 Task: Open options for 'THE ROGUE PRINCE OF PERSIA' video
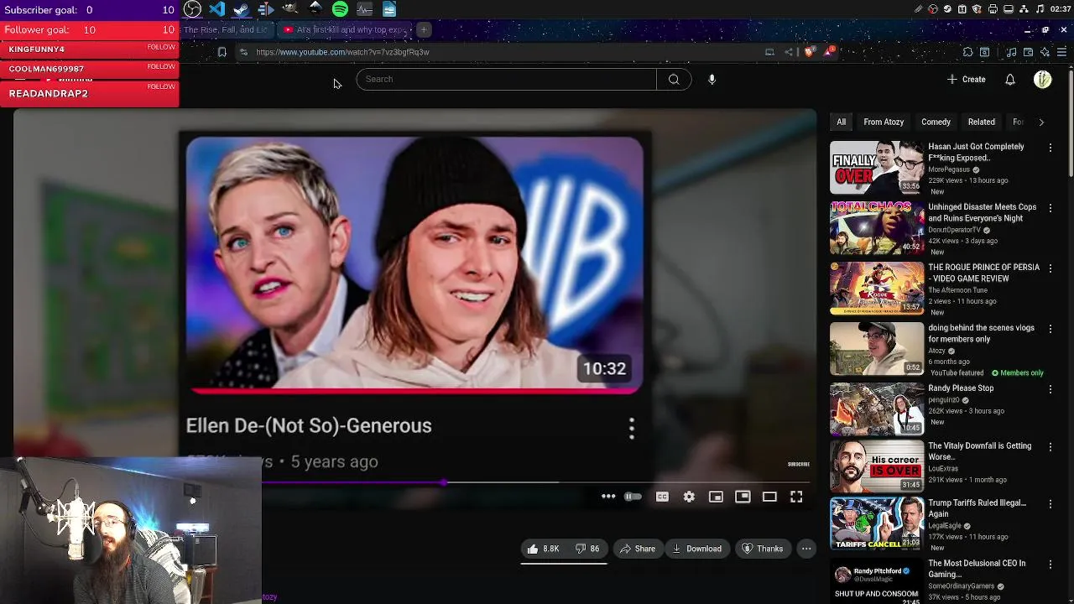1051,268
